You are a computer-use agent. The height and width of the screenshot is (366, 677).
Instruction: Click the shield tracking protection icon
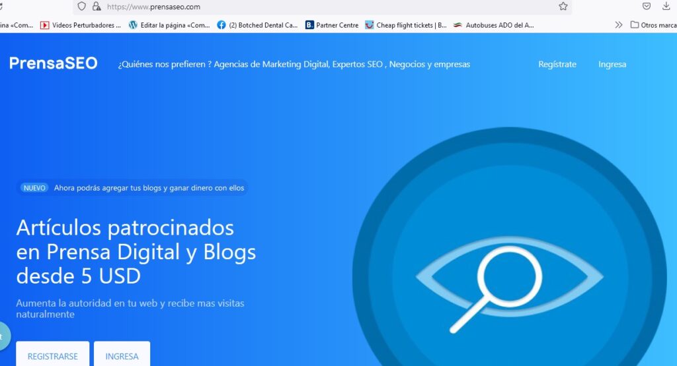[81, 6]
